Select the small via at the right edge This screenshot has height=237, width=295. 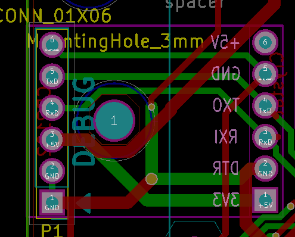[x=291, y=206]
